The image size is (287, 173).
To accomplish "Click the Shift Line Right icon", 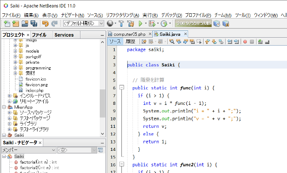I will click(237, 42).
